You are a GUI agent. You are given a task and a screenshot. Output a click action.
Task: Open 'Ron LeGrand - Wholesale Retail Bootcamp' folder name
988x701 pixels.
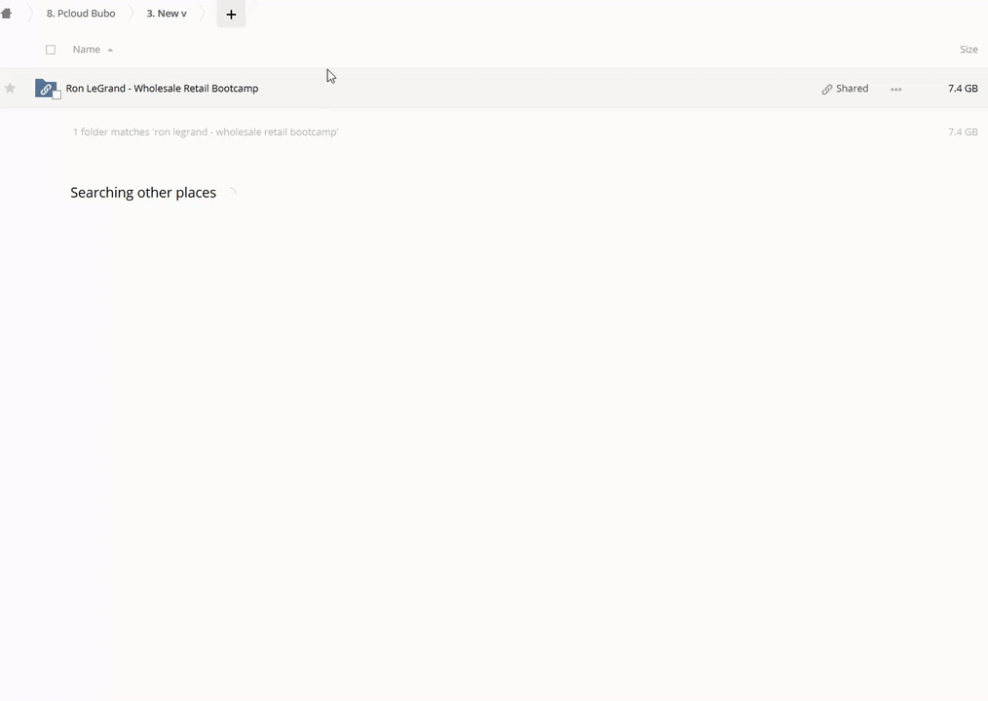click(x=162, y=89)
